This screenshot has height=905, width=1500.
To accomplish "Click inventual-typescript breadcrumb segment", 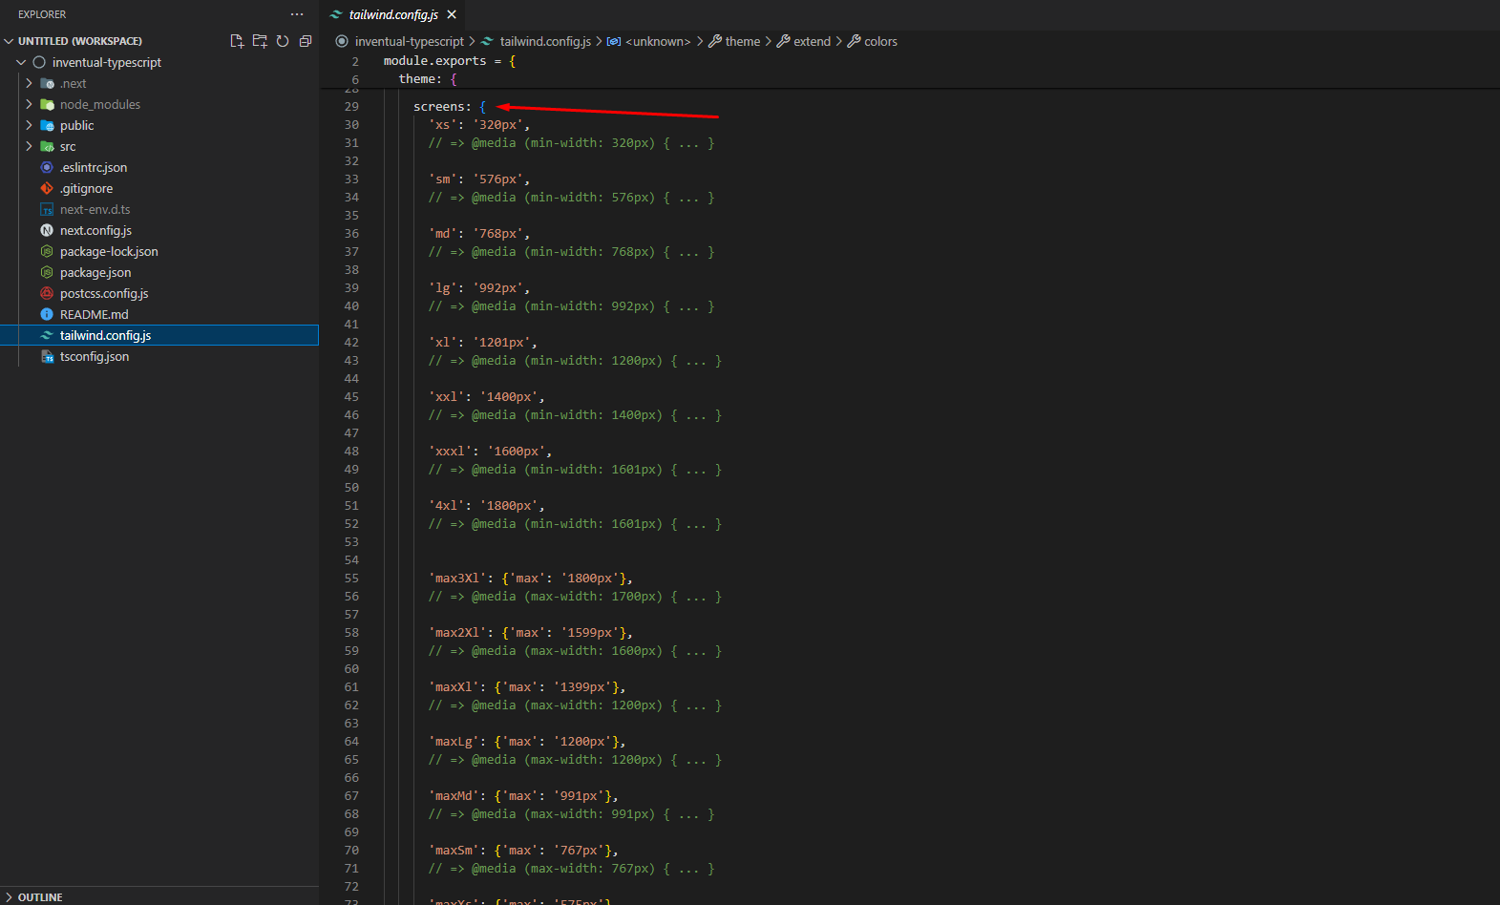I will 409,41.
